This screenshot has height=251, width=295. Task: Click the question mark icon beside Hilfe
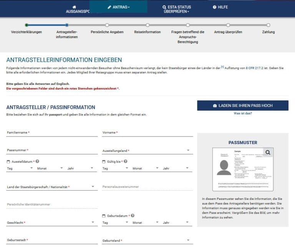tap(214, 7)
